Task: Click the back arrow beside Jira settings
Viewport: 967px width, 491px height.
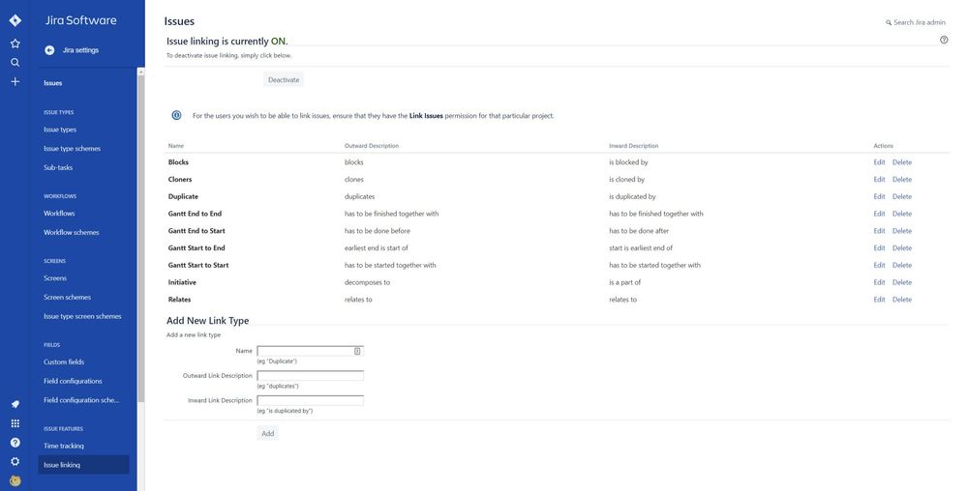Action: click(49, 50)
